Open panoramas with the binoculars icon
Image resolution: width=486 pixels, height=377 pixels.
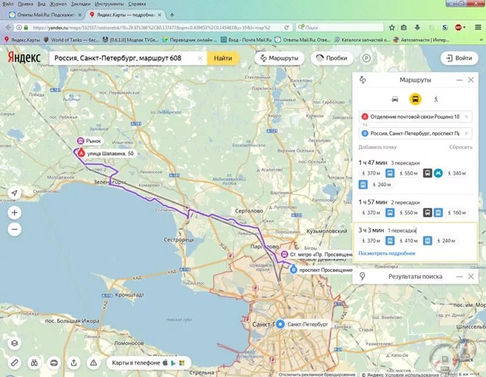(x=34, y=362)
